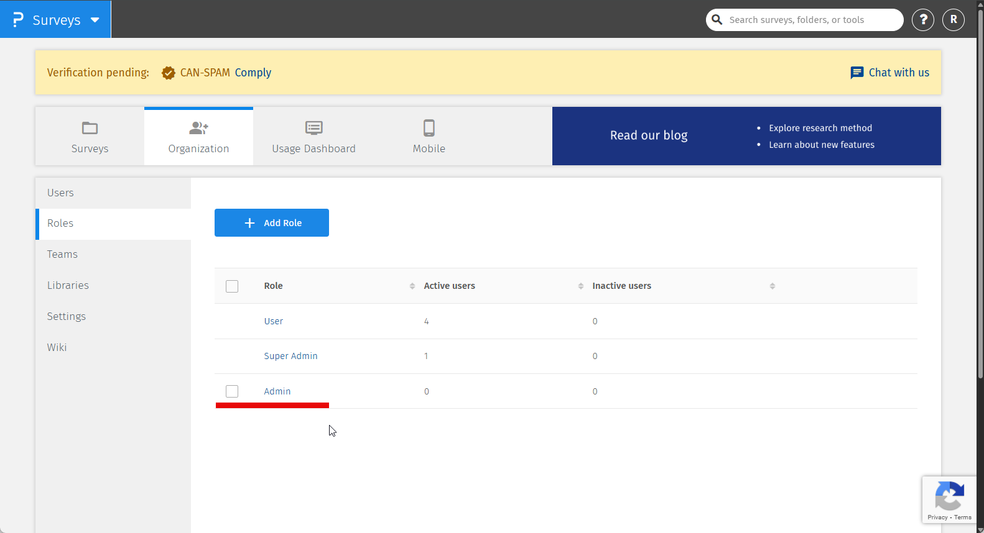Check the Admin role checkbox
984x533 pixels.
[232, 391]
